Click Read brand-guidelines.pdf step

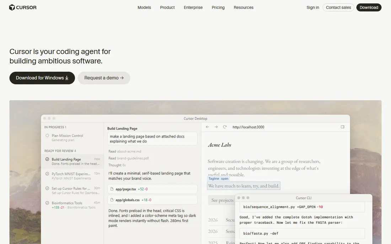[129, 158]
